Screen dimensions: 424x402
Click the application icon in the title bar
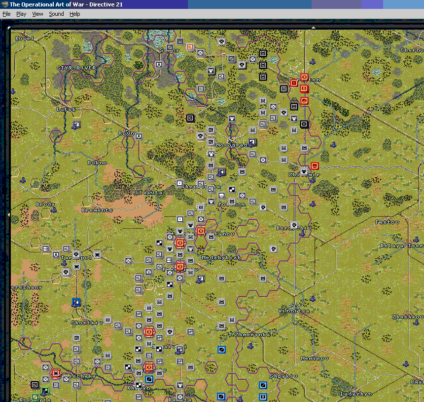4,4
